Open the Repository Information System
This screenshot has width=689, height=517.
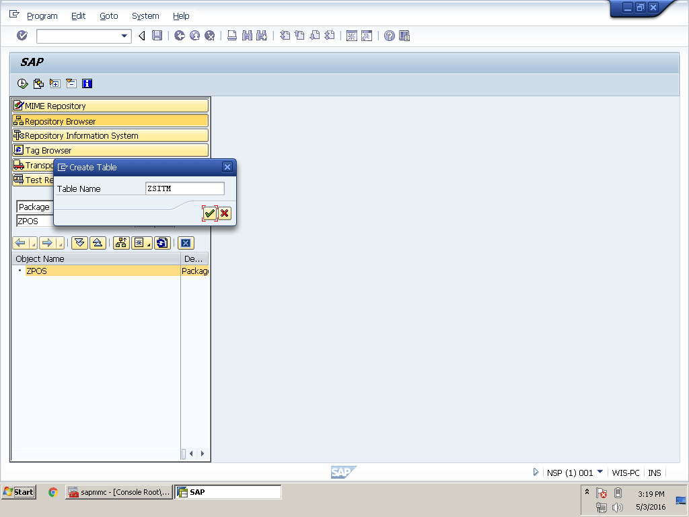[110, 135]
